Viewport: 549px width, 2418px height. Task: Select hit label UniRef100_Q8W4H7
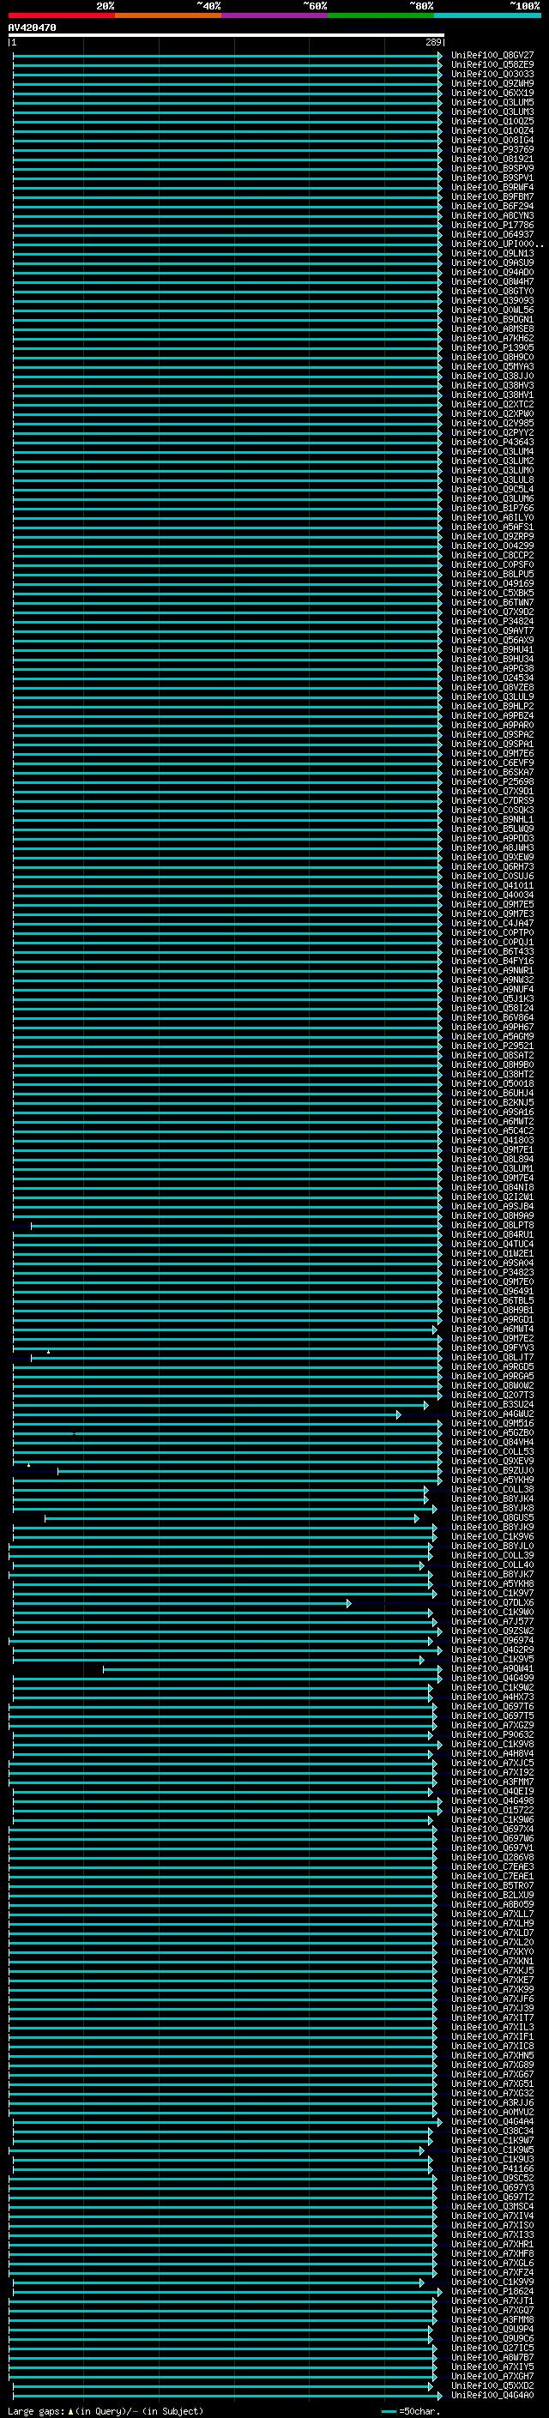[x=492, y=281]
